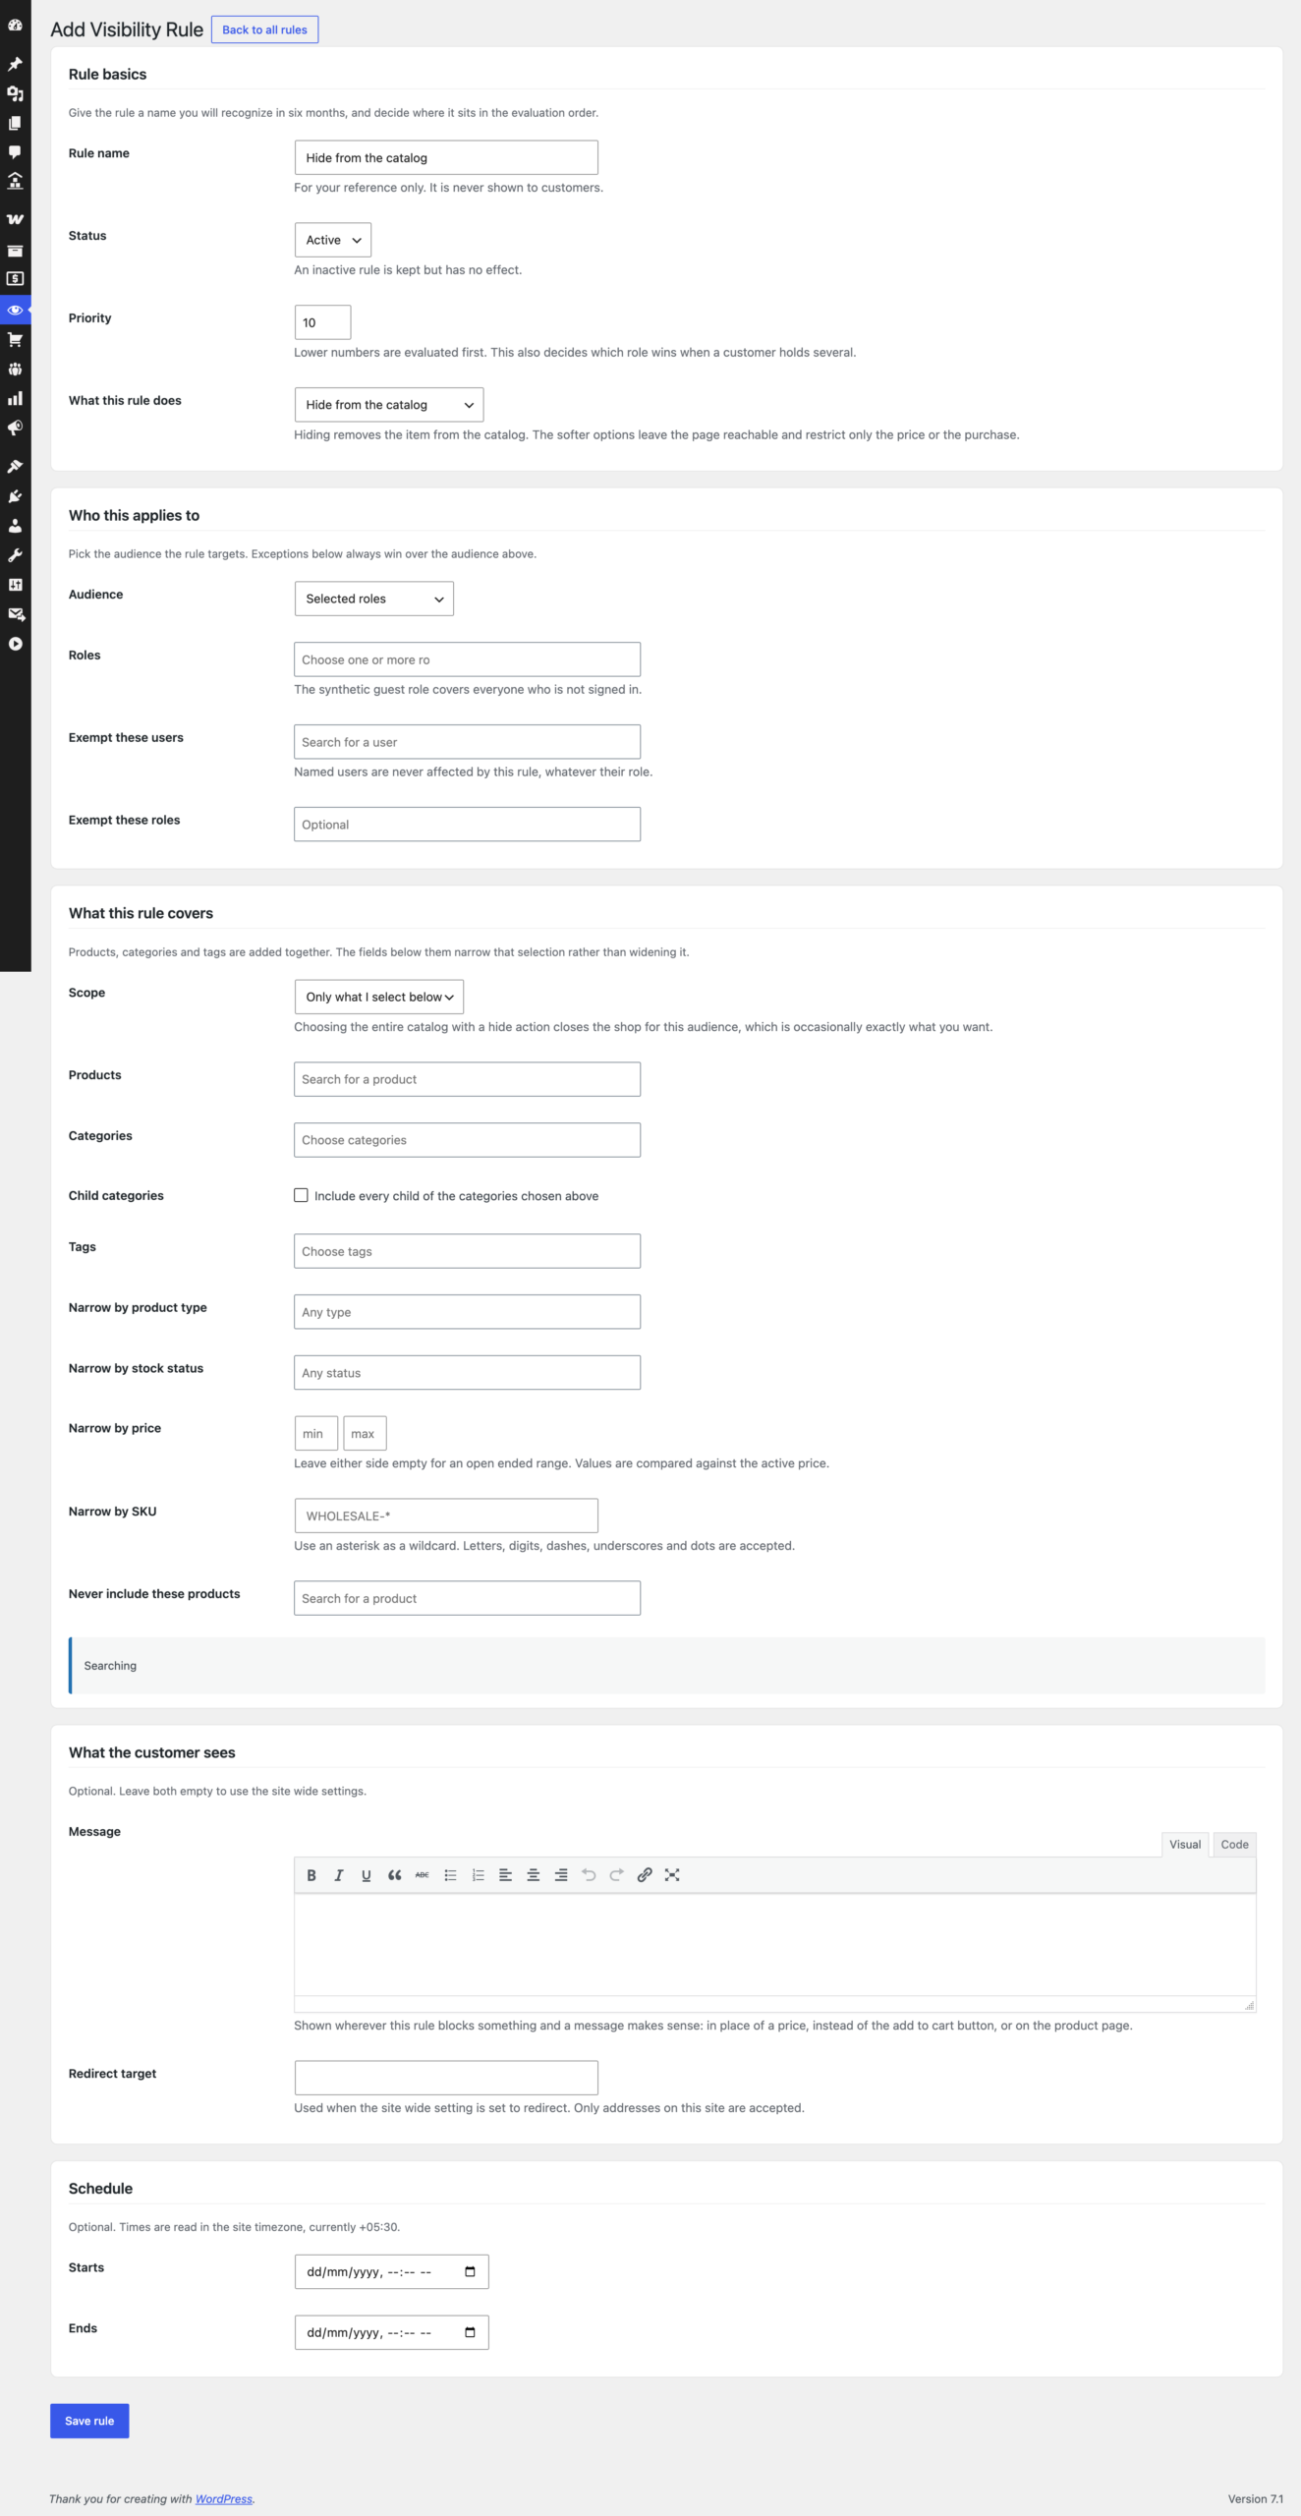Click the collapse menu play-circle icon
The width and height of the screenshot is (1301, 2516).
15,644
